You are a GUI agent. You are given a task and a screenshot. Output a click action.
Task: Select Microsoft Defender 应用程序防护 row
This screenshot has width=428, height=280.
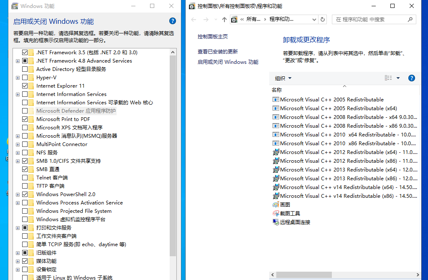click(x=76, y=111)
